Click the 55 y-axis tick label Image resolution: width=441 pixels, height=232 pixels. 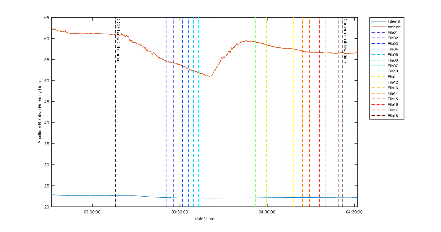pyautogui.click(x=47, y=60)
